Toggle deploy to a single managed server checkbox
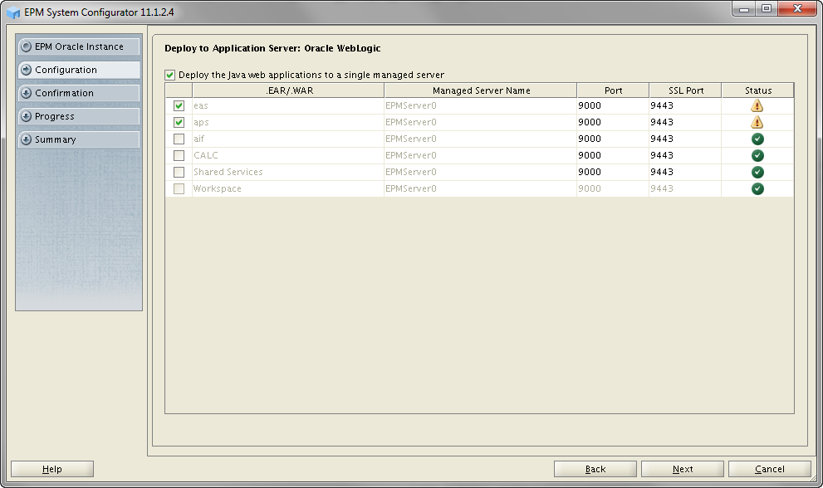The width and height of the screenshot is (823, 488). click(x=169, y=75)
